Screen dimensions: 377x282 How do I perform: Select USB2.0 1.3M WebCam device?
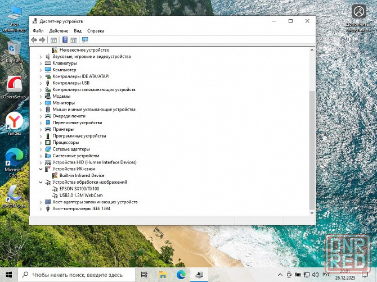81,195
